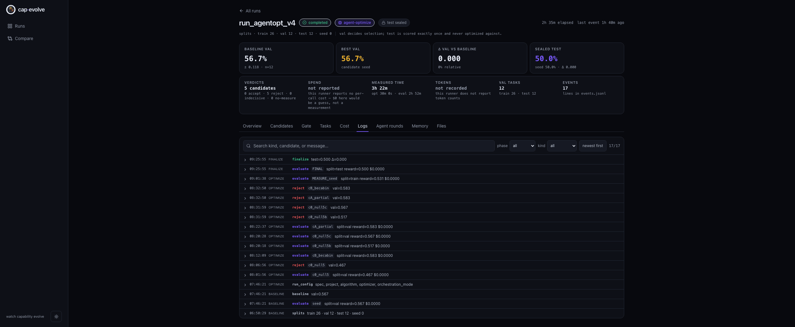
Task: Switch to the Candidates tab
Action: click(x=281, y=126)
